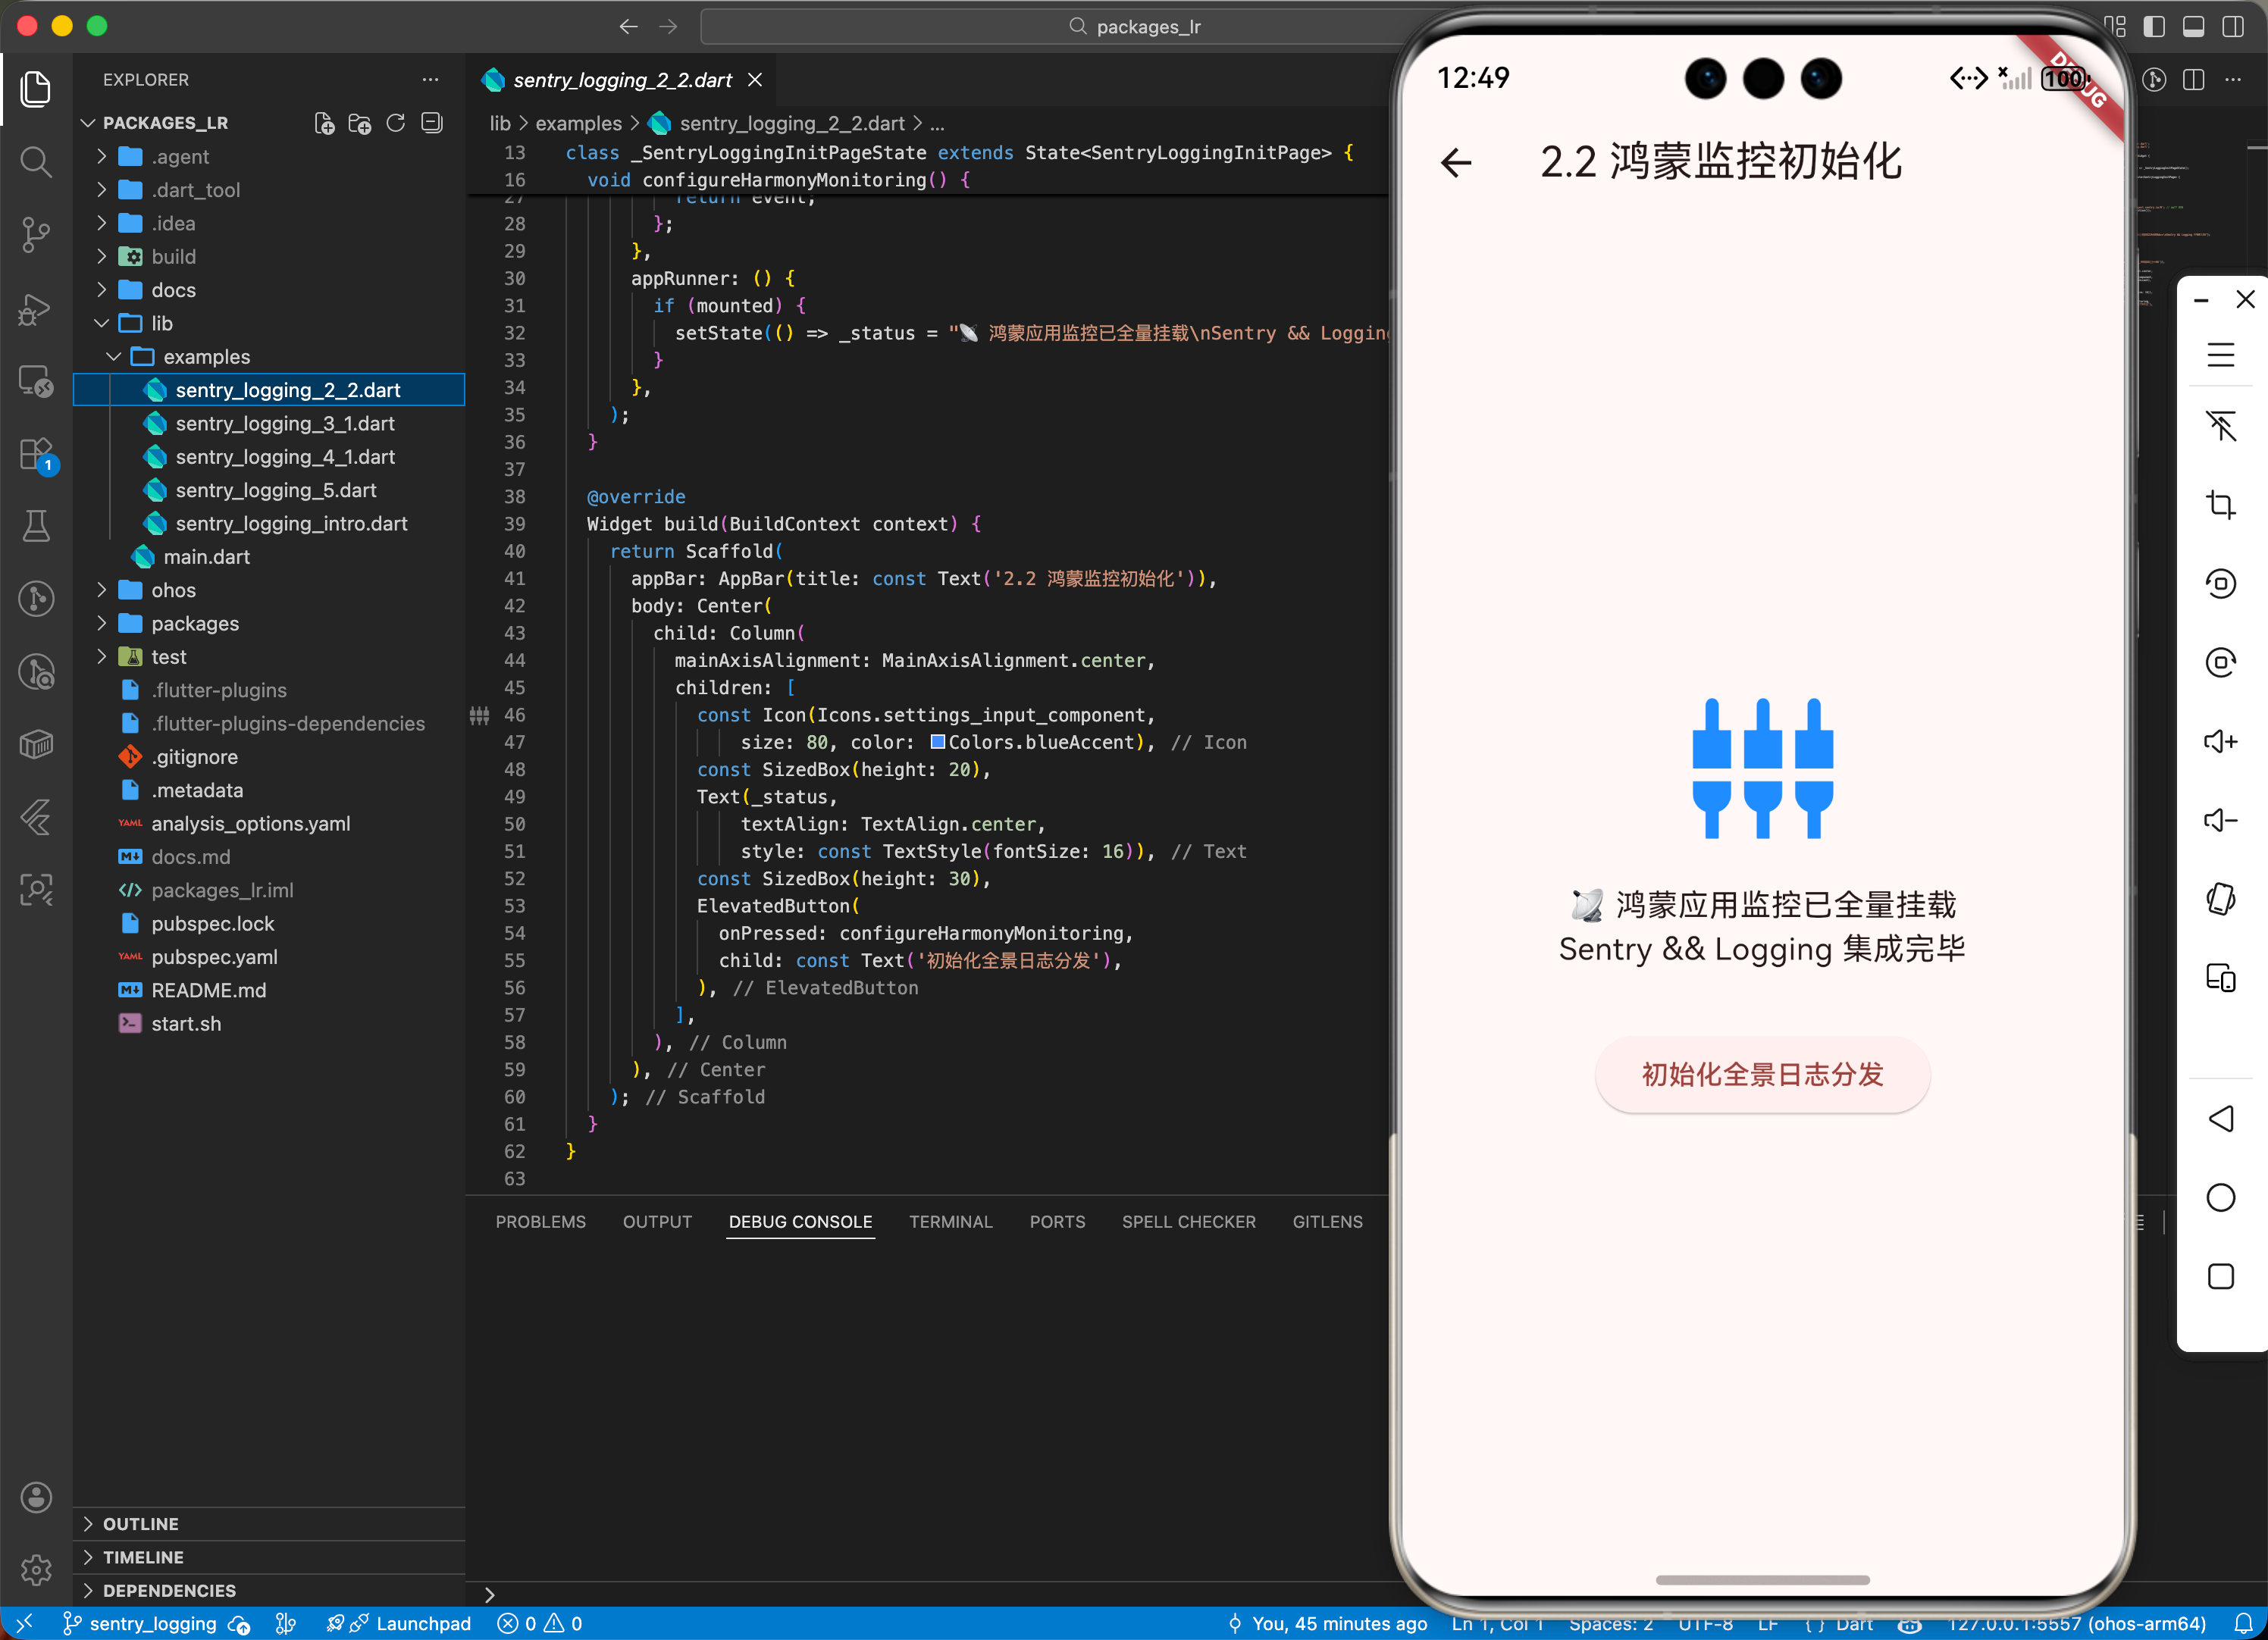Open the Search view in activity bar
Image resolution: width=2268 pixels, height=1640 pixels.
tap(36, 161)
